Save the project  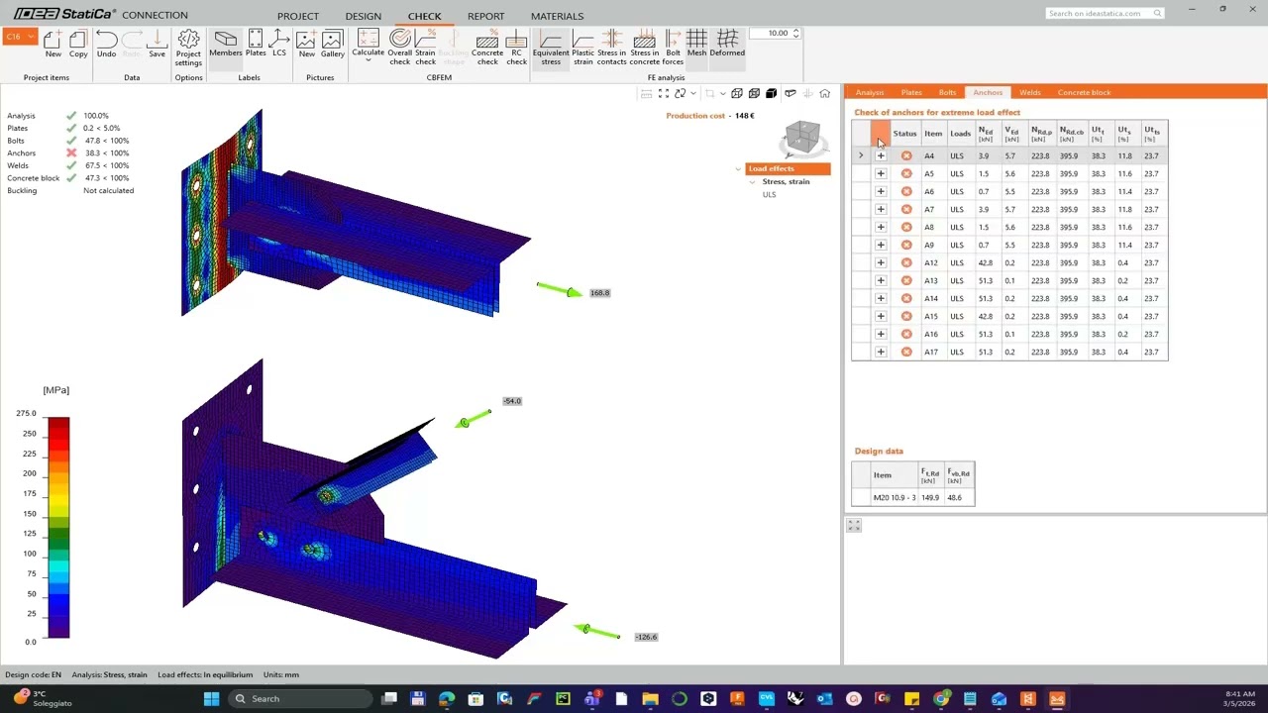click(x=157, y=45)
